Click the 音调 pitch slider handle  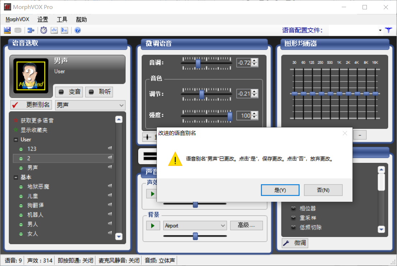(198, 64)
